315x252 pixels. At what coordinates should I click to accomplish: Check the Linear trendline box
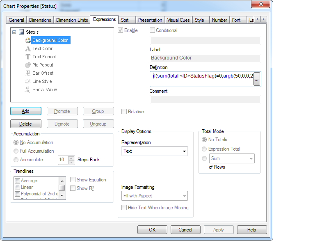(18, 187)
